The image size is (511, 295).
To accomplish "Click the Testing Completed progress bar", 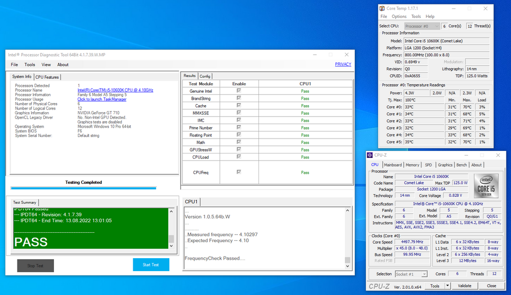I will click(x=83, y=188).
